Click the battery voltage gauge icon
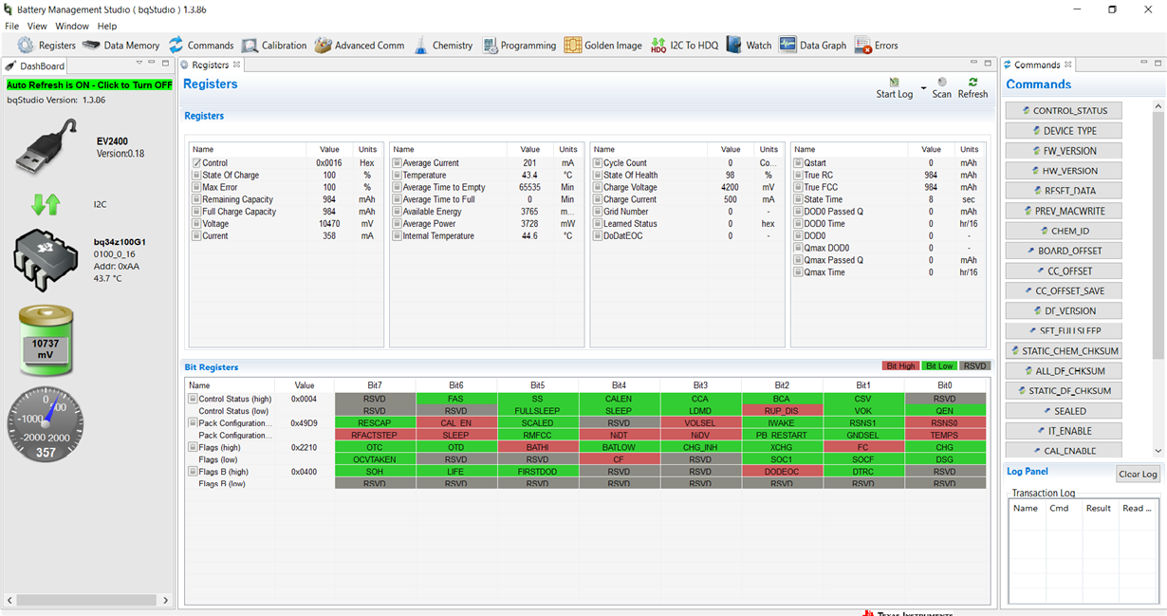This screenshot has width=1167, height=616. click(x=46, y=340)
